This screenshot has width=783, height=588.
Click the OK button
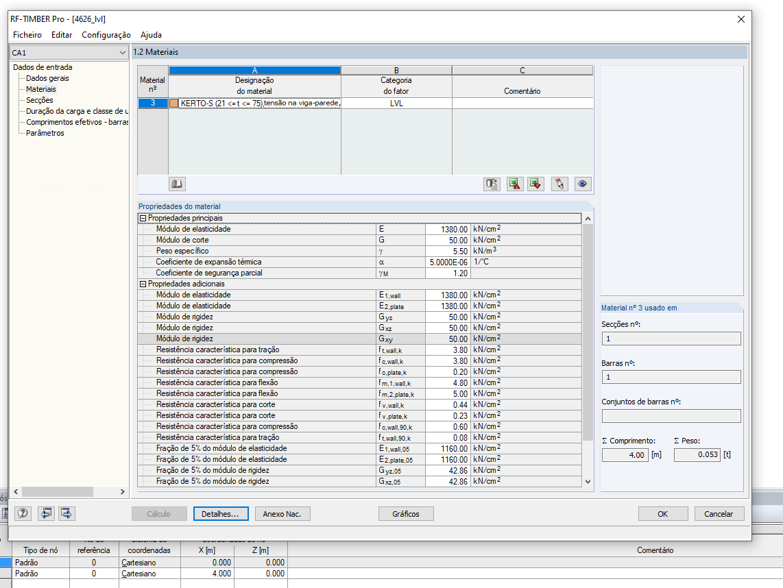point(662,513)
